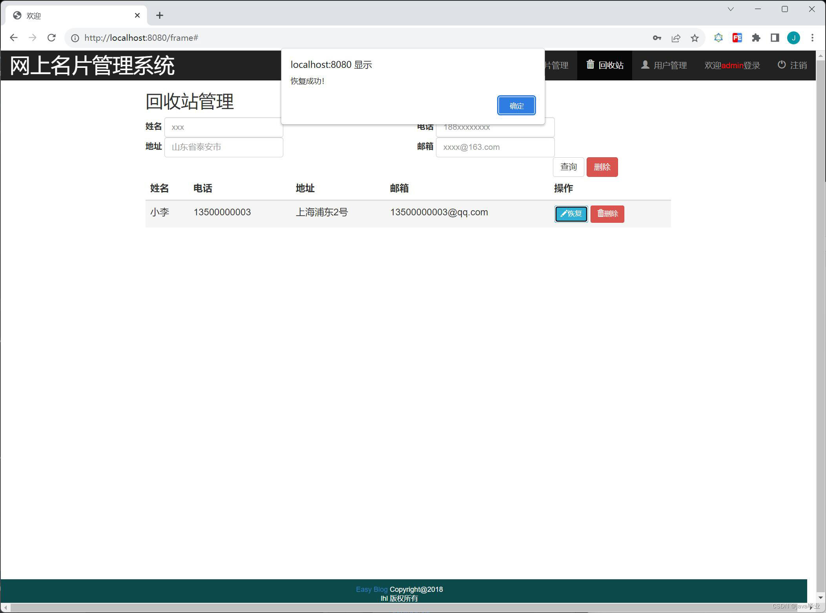
Task: Click the 姓名 column header
Action: (159, 188)
